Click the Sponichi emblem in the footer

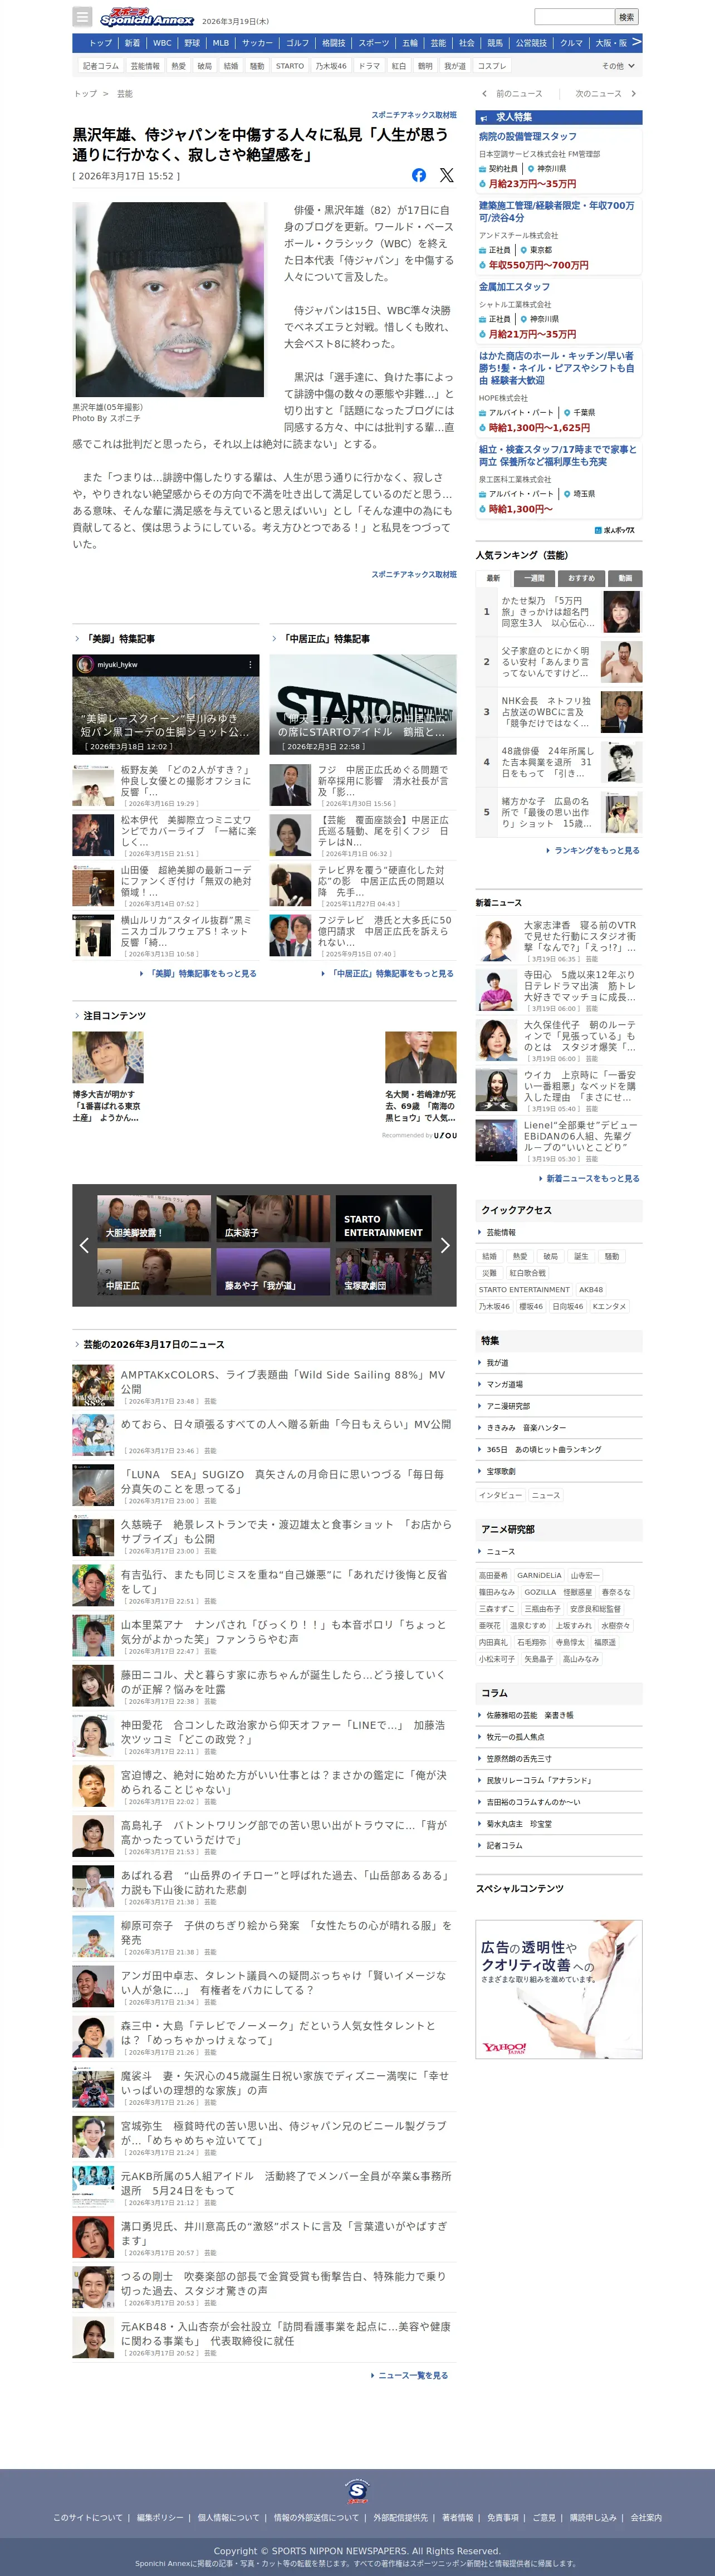click(x=357, y=2490)
